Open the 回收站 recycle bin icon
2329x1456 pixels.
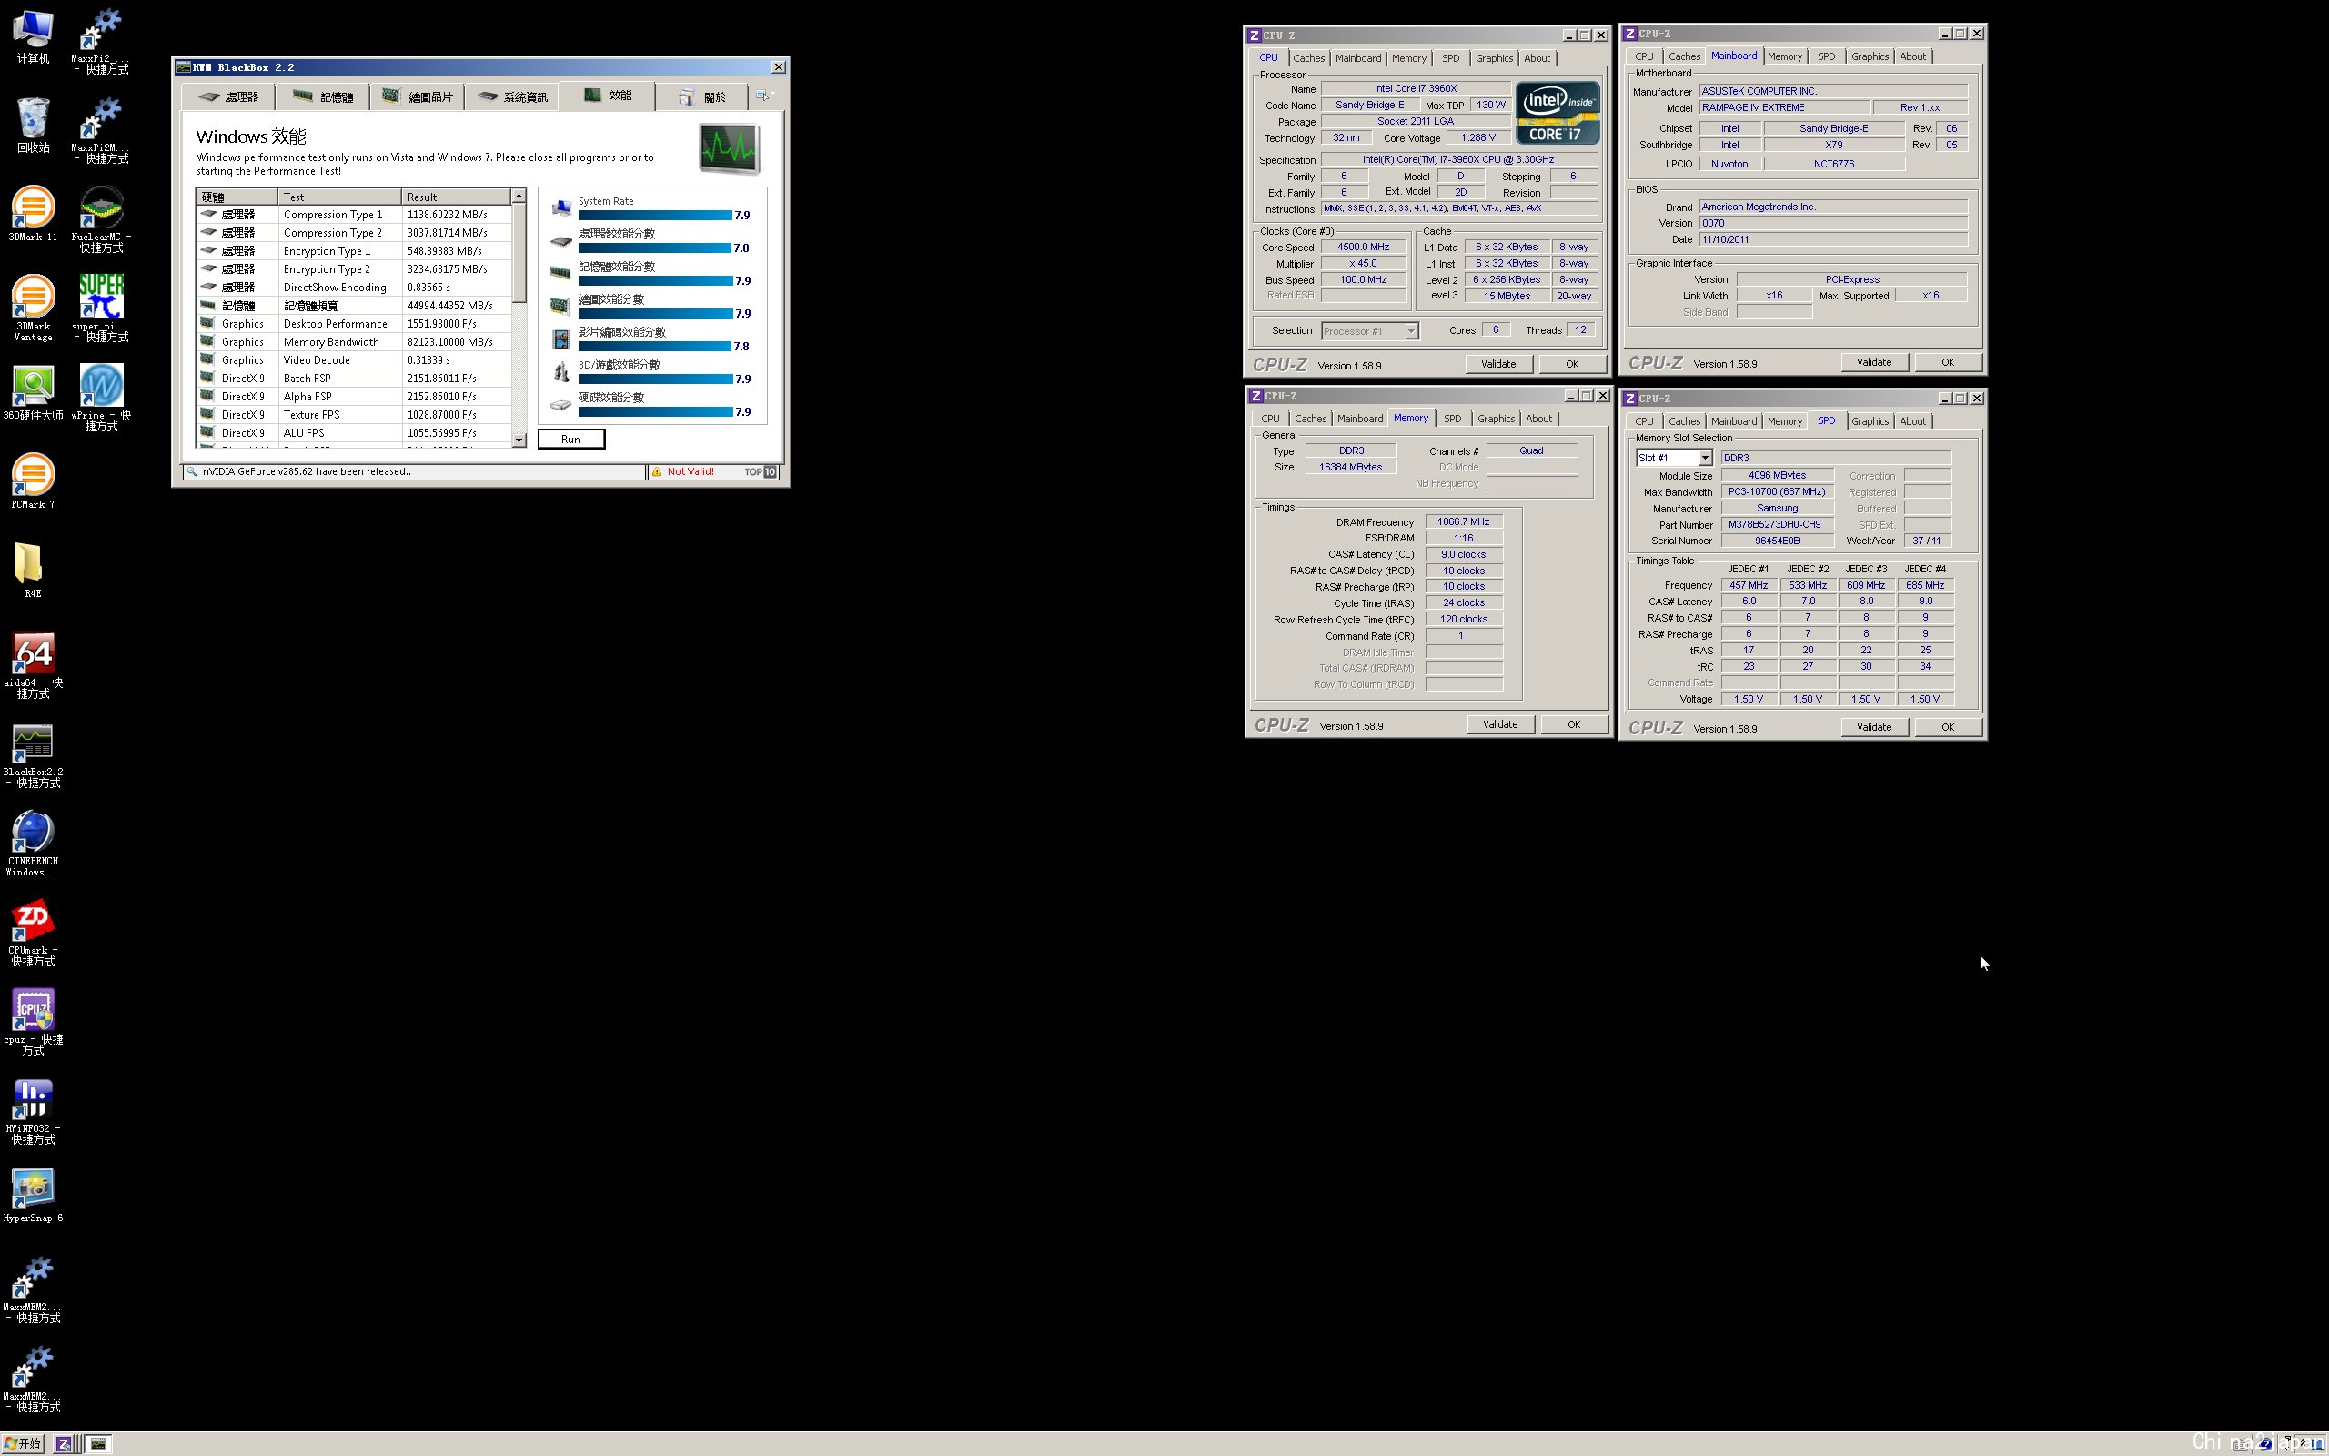pos(33,123)
